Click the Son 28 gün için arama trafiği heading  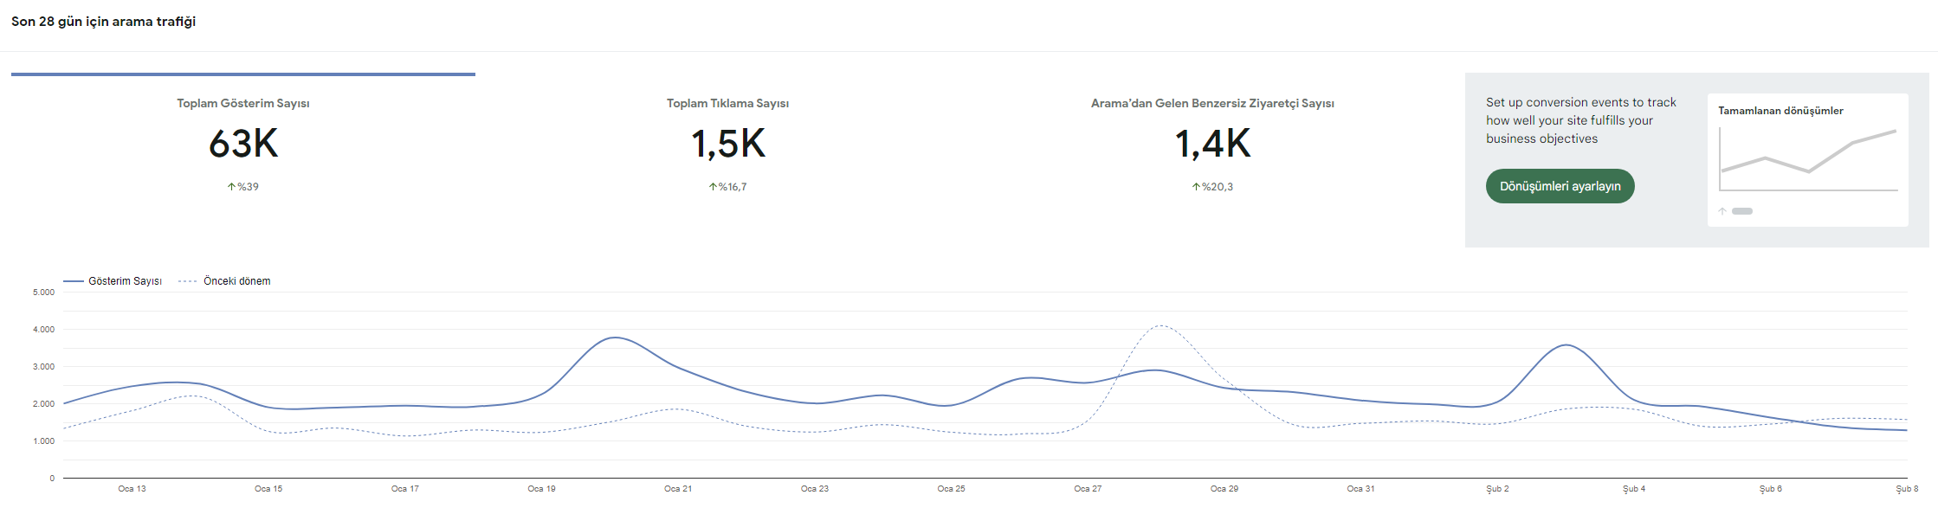click(104, 22)
